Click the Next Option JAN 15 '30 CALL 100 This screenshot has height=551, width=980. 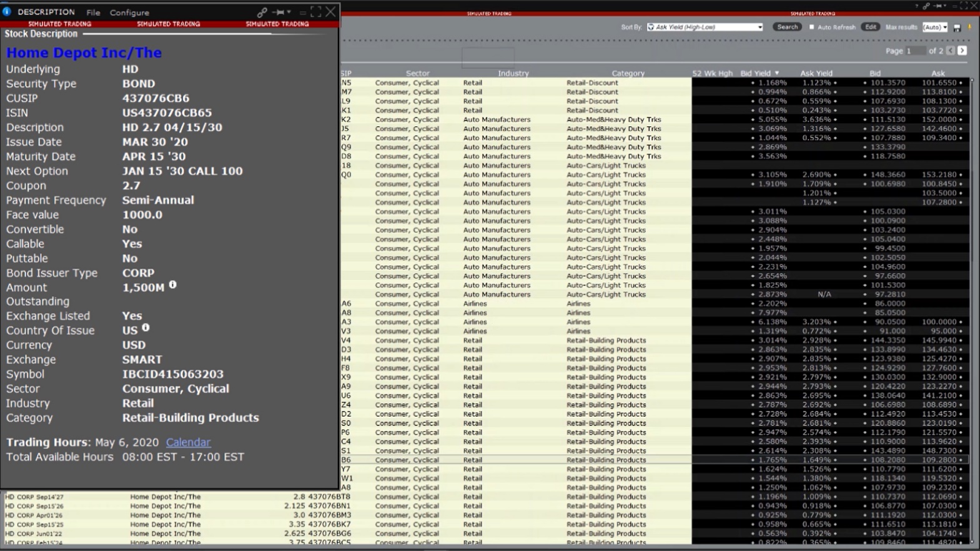182,171
